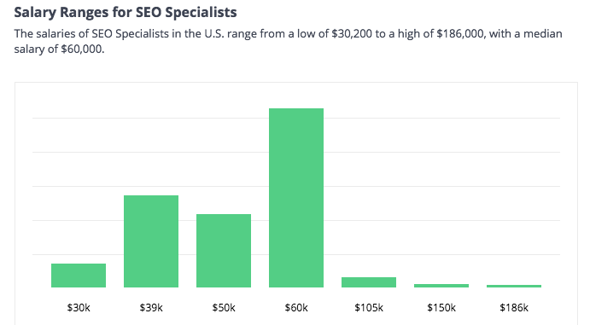Click the $186,000 high figure in description
This screenshot has width=590, height=325.
(460, 34)
